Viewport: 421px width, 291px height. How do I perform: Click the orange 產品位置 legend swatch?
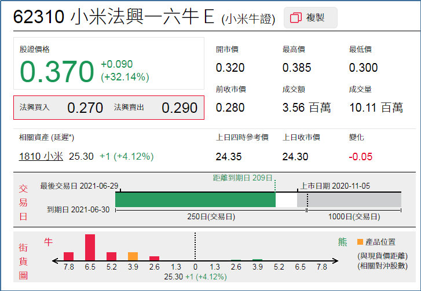[360, 242]
